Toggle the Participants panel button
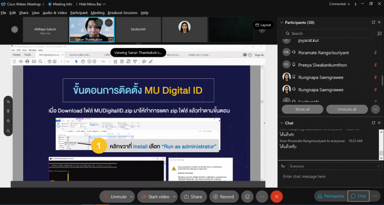This screenshot has width=384, height=205. point(330,196)
